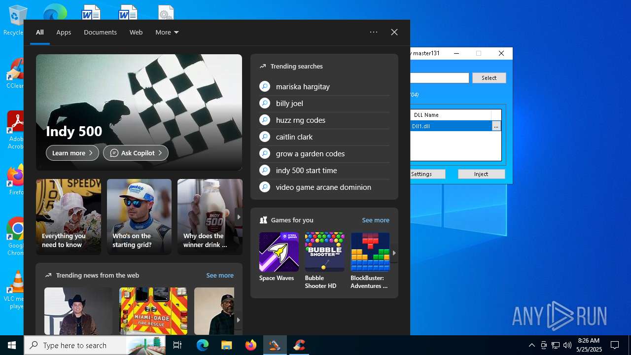Launch Microsoft Edge from the taskbar
631x355 pixels.
[203, 345]
